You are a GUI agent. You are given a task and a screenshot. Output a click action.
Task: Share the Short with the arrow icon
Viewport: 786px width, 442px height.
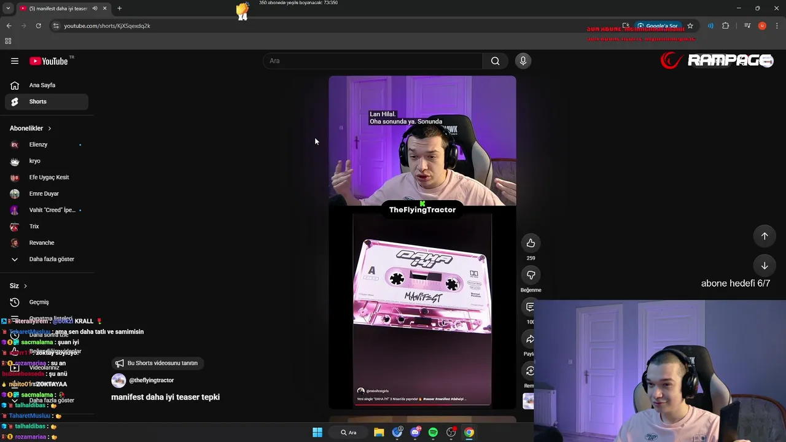(531, 339)
